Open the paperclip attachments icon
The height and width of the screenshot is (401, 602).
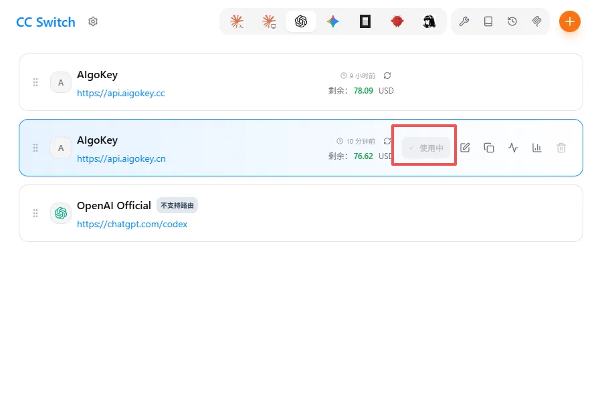pyautogui.click(x=536, y=21)
